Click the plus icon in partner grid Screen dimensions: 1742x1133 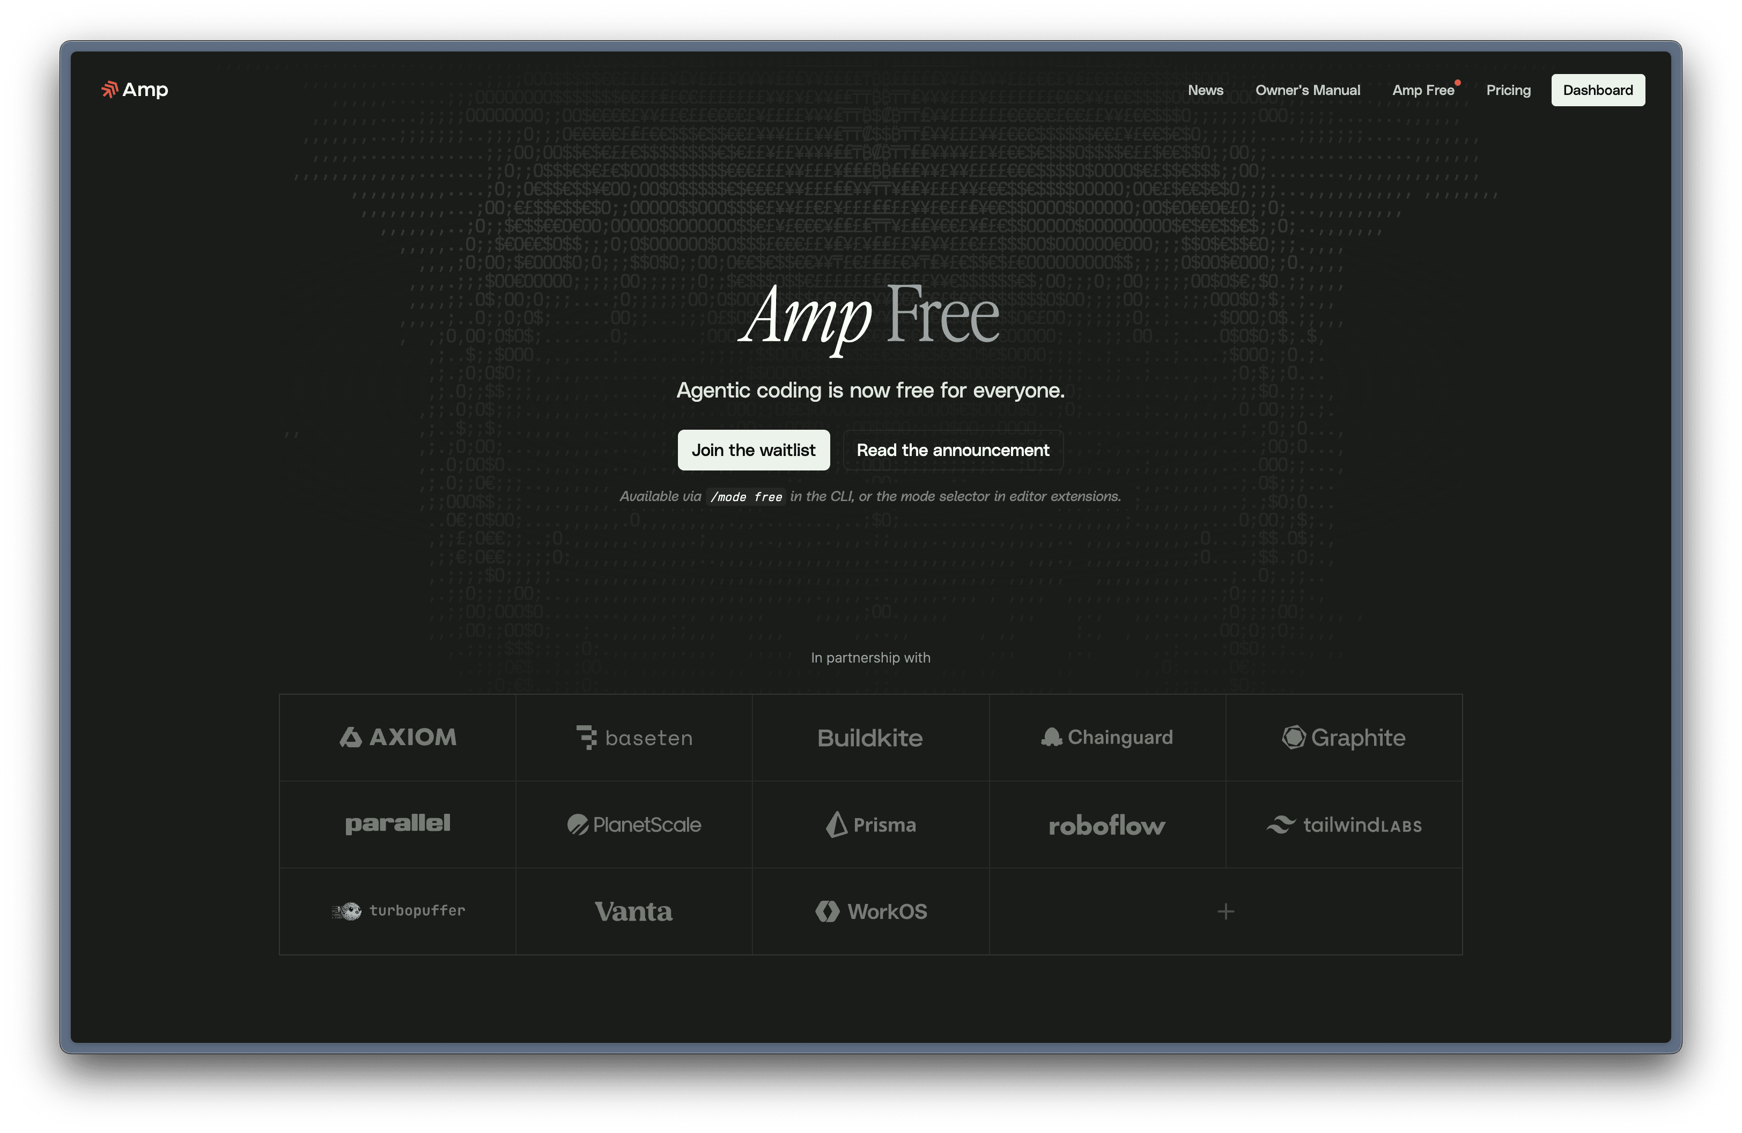pos(1226,911)
